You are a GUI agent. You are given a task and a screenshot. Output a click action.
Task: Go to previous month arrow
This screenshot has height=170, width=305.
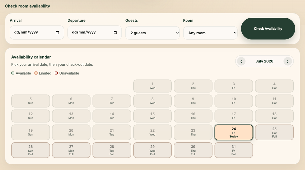[x=241, y=61]
